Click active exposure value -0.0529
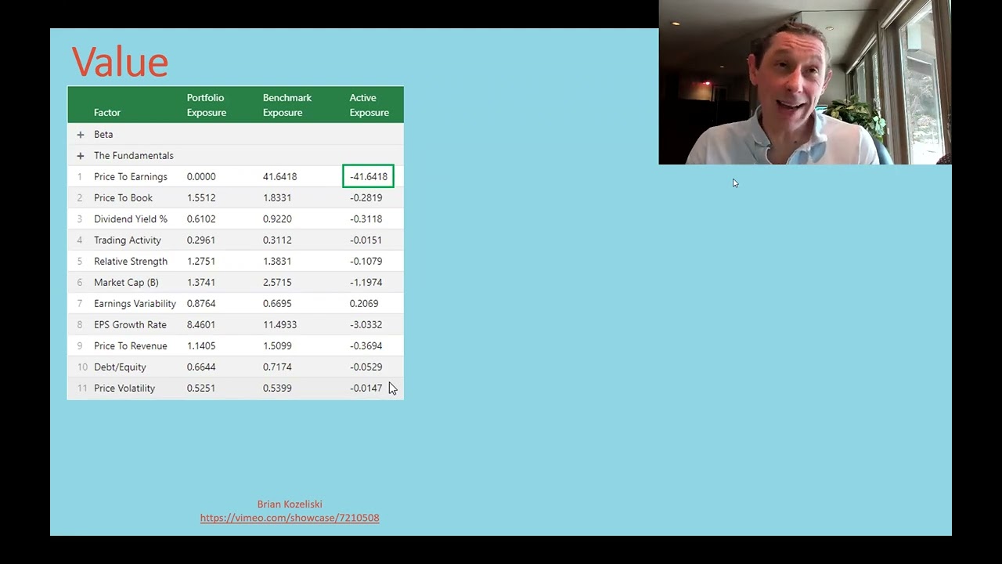The width and height of the screenshot is (1002, 564). [x=366, y=367]
